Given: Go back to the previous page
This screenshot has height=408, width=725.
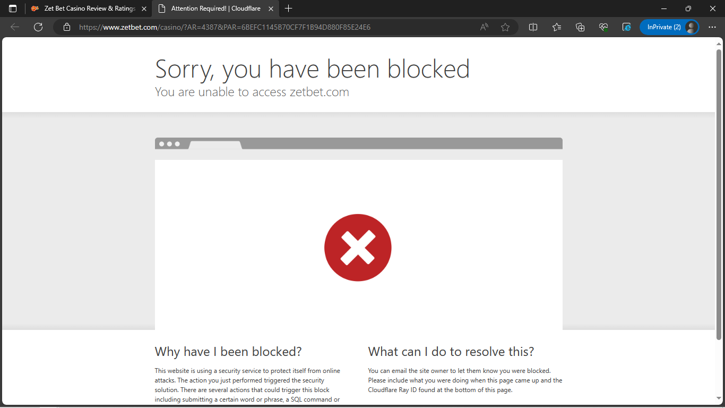Looking at the screenshot, I should pos(14,27).
